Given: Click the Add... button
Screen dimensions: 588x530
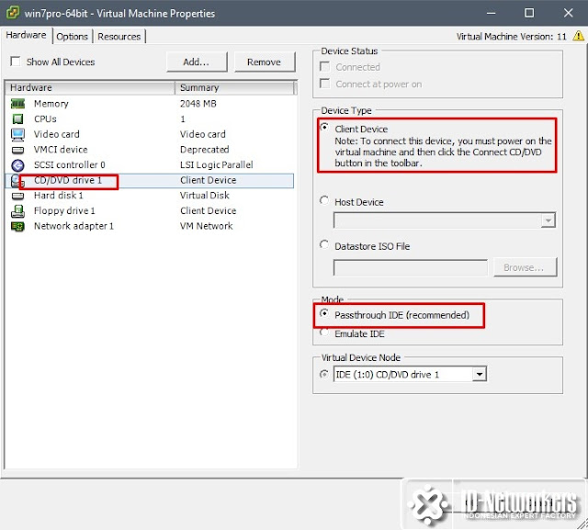Looking at the screenshot, I should 197,62.
